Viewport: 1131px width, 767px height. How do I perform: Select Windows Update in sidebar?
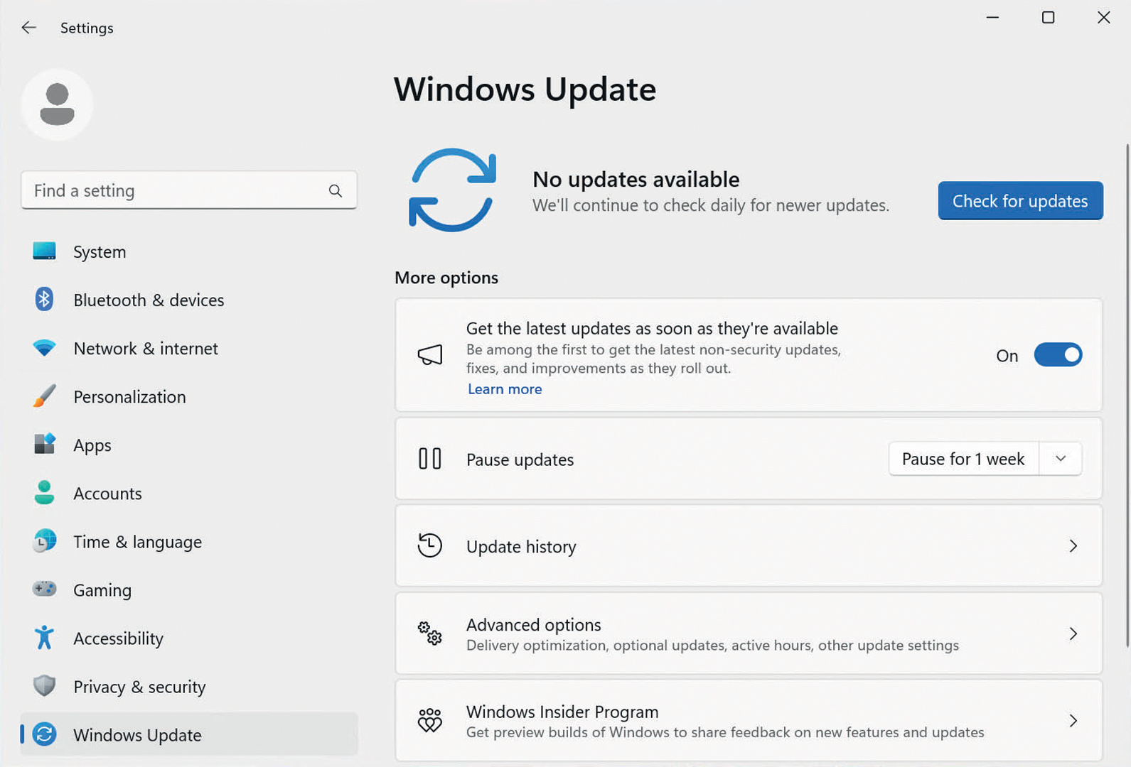[189, 734]
